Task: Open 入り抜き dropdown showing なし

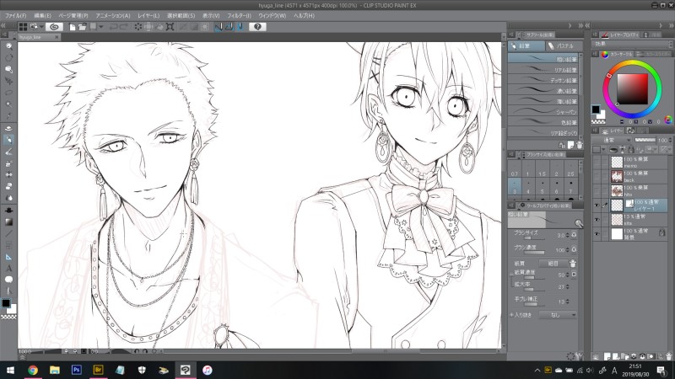Action: click(558, 315)
